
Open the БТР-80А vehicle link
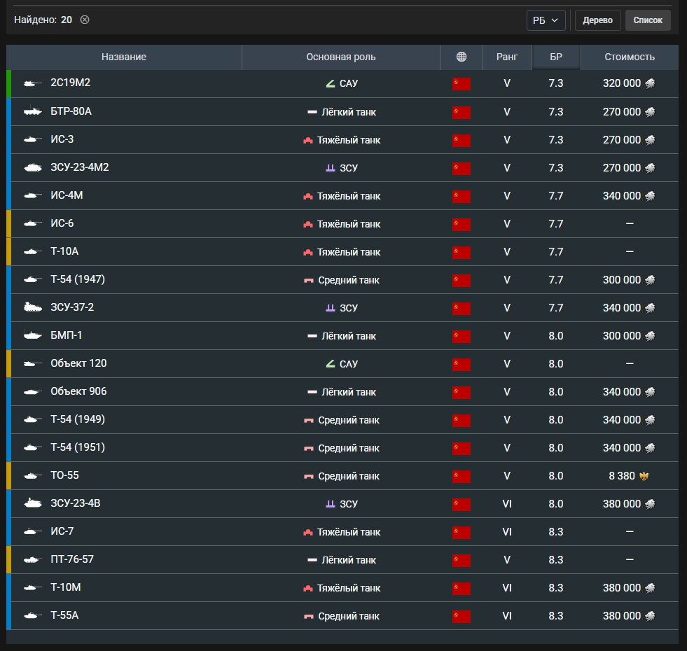point(71,111)
